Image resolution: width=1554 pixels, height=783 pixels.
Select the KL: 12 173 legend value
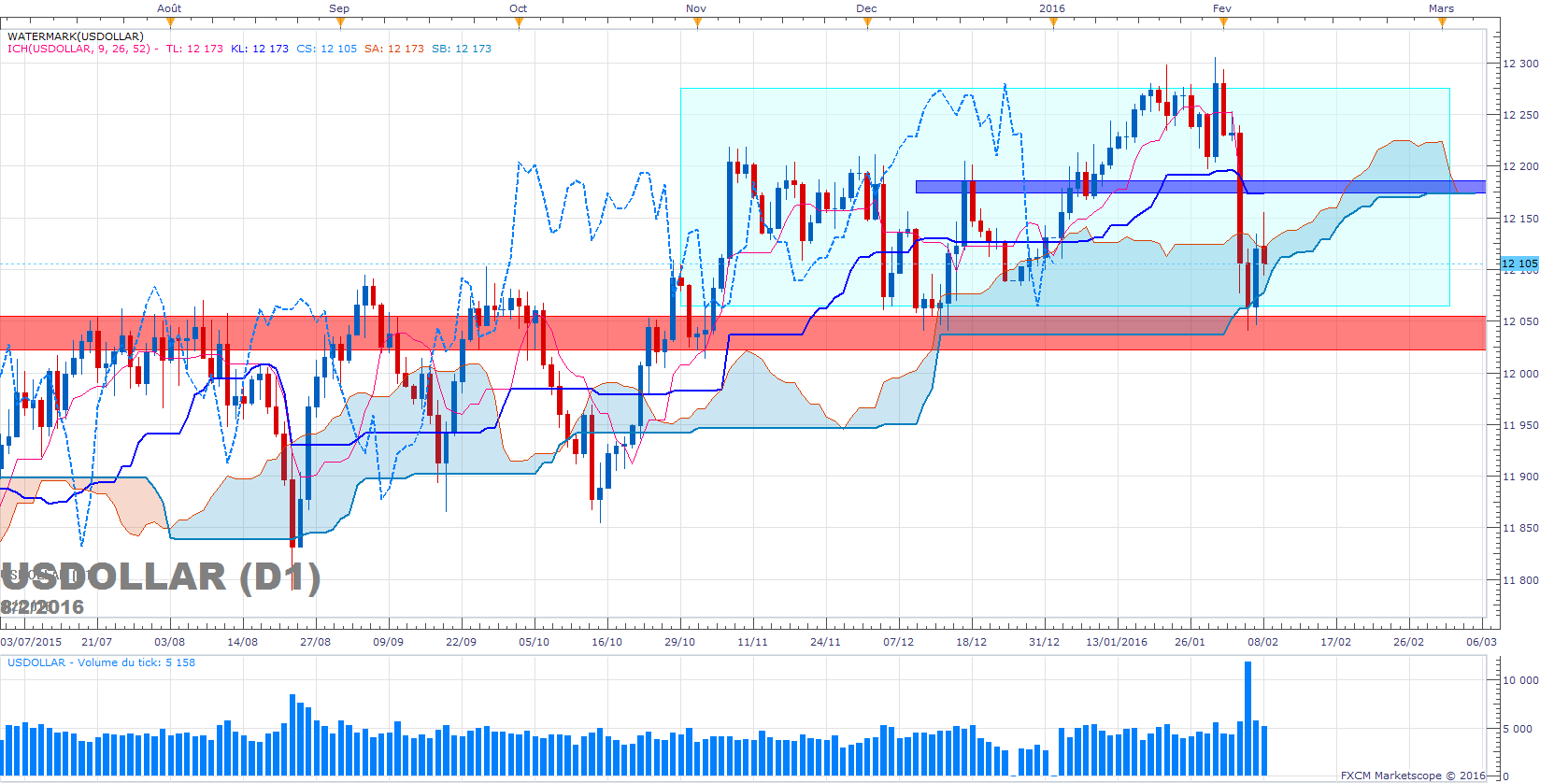260,49
